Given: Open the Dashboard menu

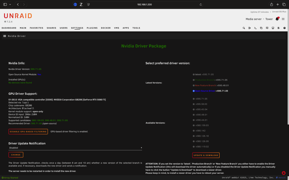Looking at the screenshot, I should click(x=9, y=28).
